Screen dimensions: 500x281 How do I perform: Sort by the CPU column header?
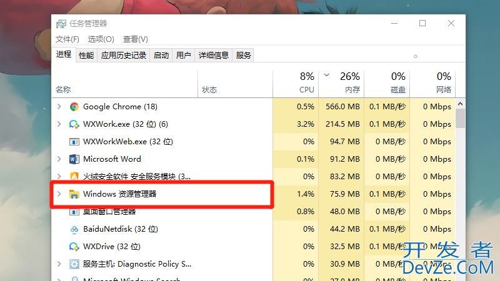coord(296,84)
